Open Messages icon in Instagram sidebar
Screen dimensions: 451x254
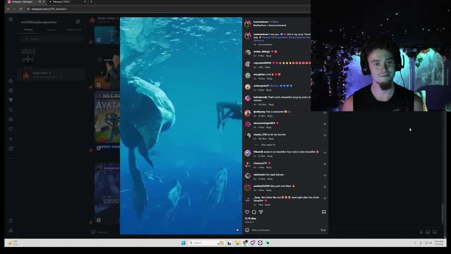tap(11, 100)
